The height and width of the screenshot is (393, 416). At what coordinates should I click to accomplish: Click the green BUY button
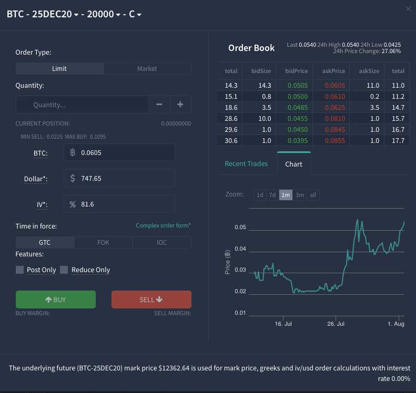pos(56,299)
